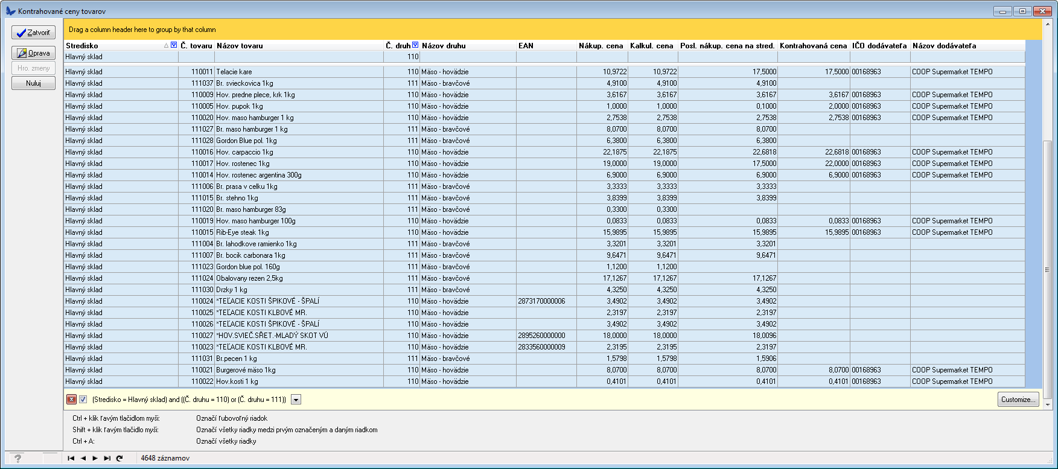Click the 110 filter row cell

[x=401, y=57]
